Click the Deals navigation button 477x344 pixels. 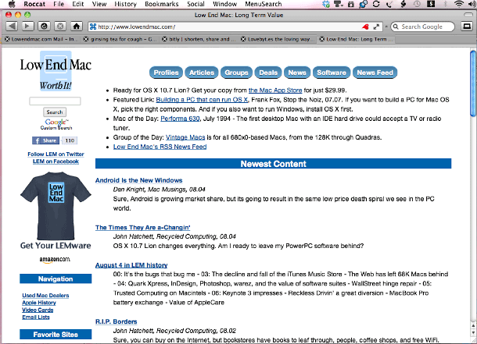click(x=268, y=73)
